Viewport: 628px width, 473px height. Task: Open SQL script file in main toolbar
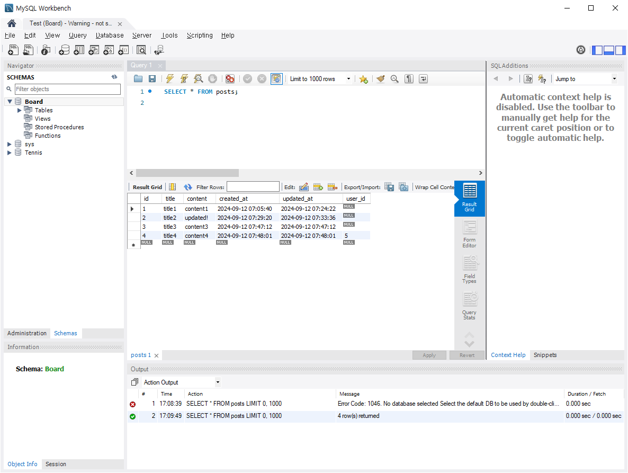click(x=28, y=50)
